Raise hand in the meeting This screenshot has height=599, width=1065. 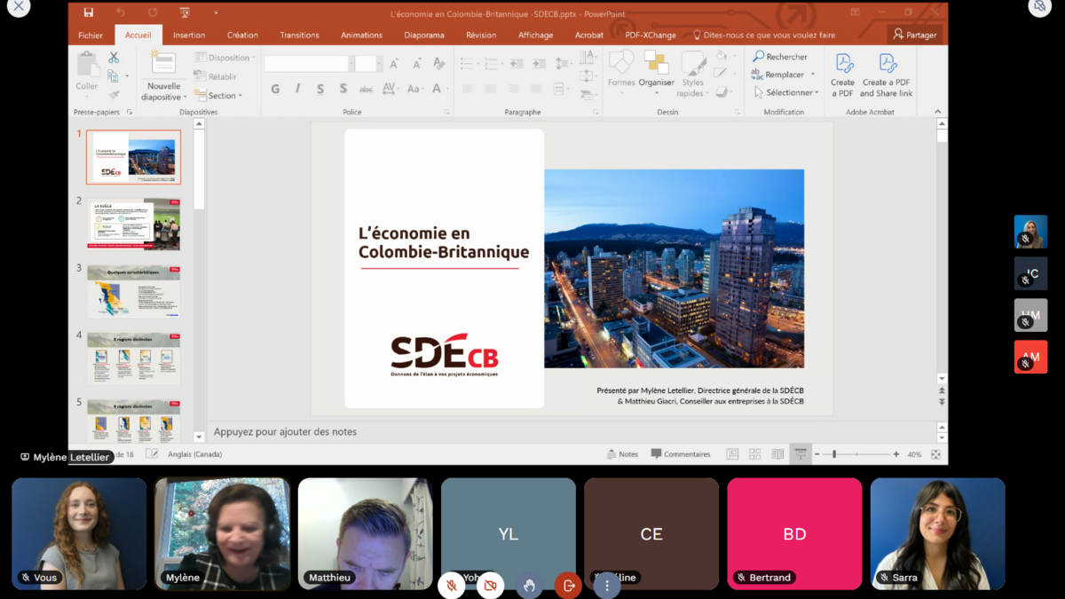pos(529,586)
